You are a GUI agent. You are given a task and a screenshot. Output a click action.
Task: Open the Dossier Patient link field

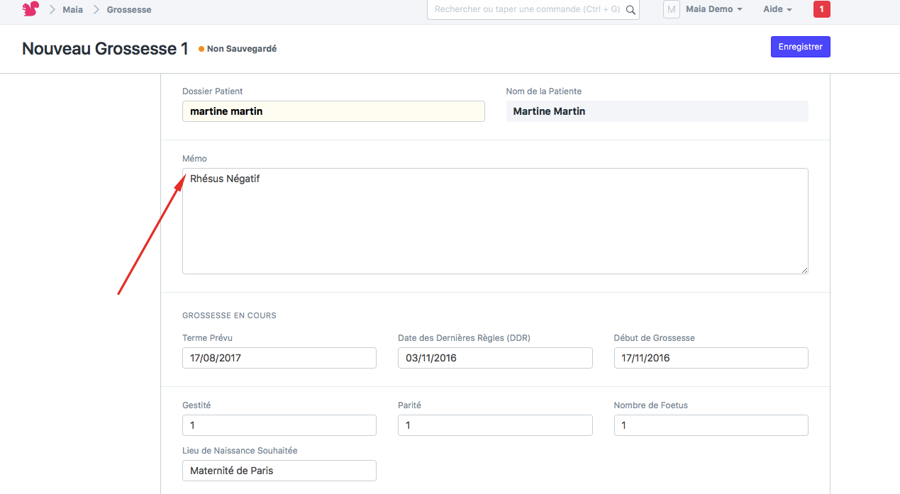click(x=333, y=111)
